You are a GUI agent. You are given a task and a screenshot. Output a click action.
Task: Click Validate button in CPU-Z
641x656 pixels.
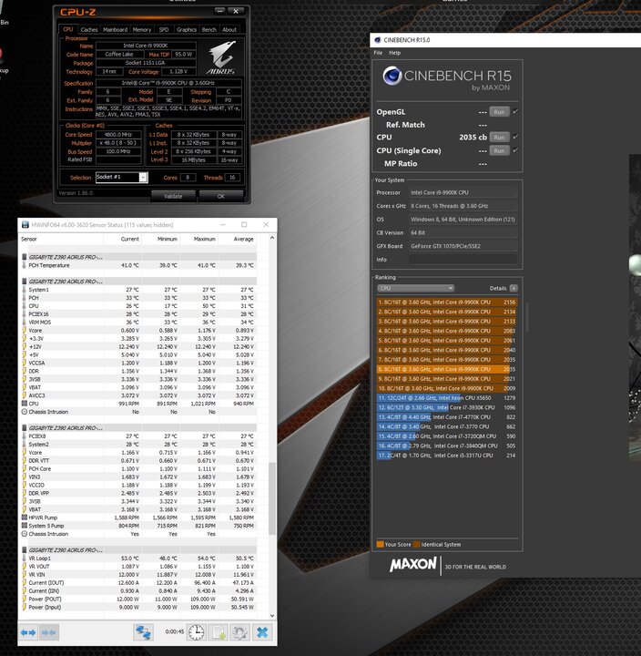pyautogui.click(x=173, y=196)
